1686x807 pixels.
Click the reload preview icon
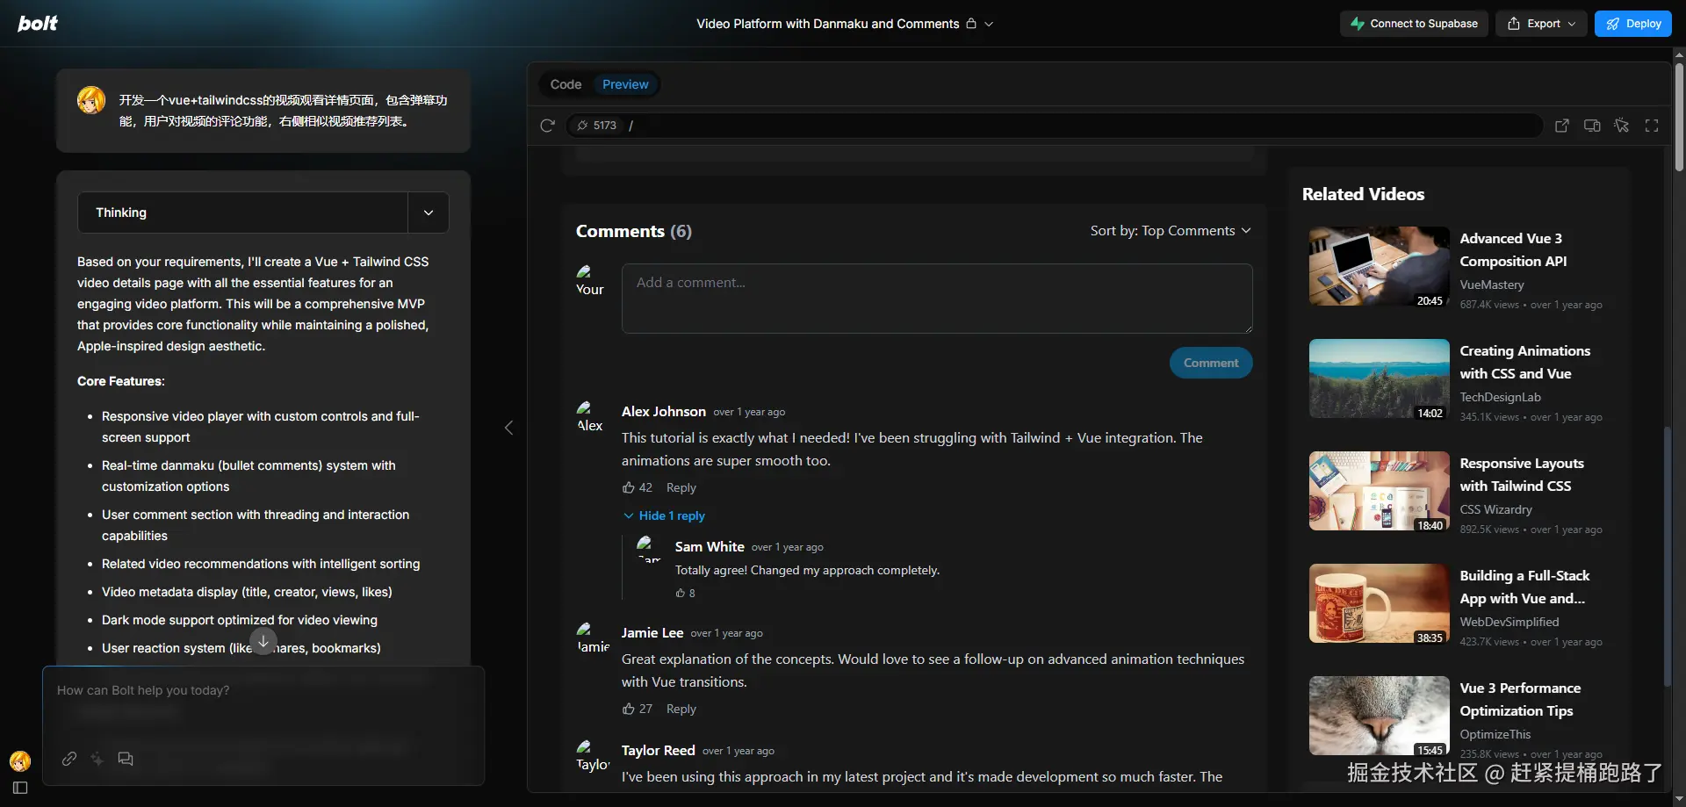(x=547, y=126)
